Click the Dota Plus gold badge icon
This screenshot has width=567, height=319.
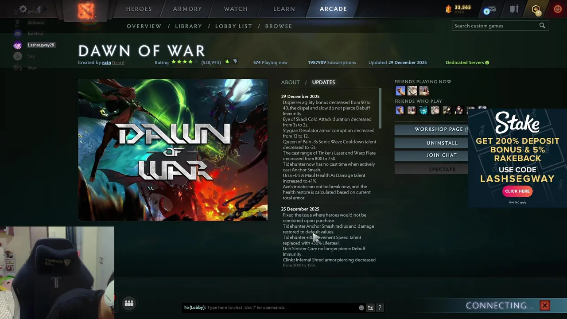(536, 9)
